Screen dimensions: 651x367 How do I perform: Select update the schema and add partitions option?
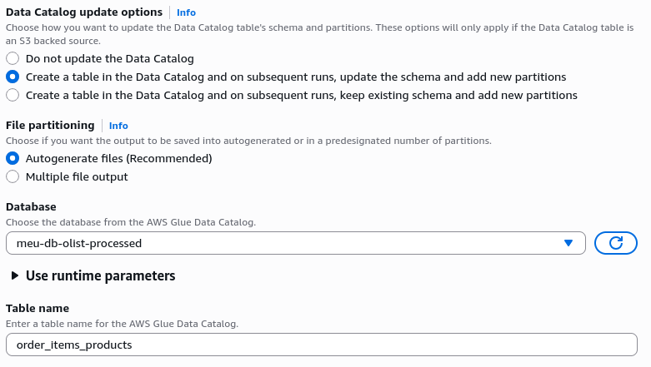pos(13,77)
